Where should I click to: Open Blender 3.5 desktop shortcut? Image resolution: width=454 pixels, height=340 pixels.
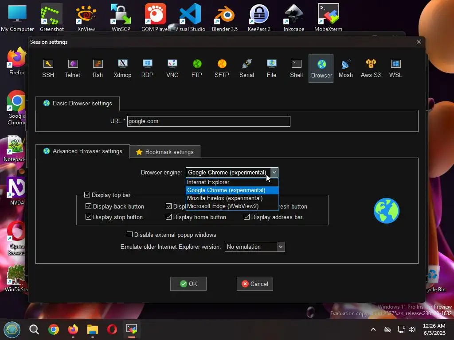225,17
